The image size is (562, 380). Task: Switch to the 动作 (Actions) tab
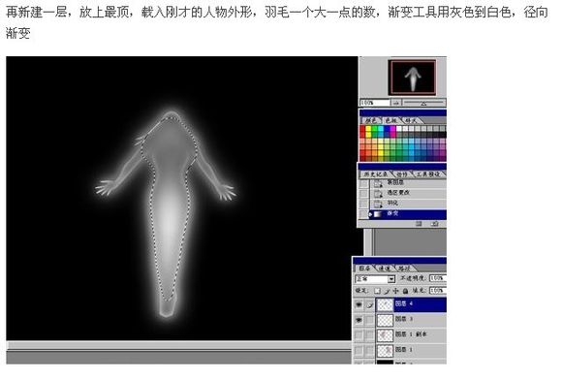pos(402,174)
